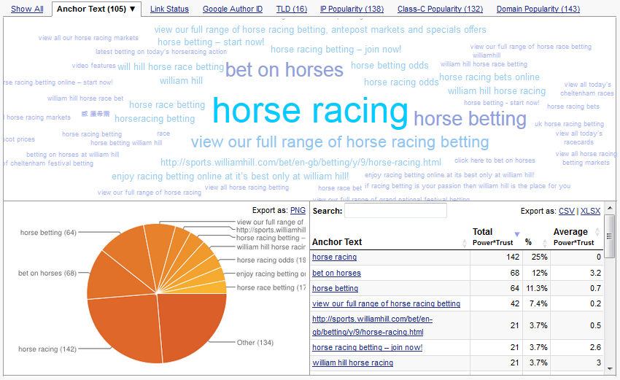Click the 7.4% percentage cell
This screenshot has height=380, width=620.
[x=536, y=303]
